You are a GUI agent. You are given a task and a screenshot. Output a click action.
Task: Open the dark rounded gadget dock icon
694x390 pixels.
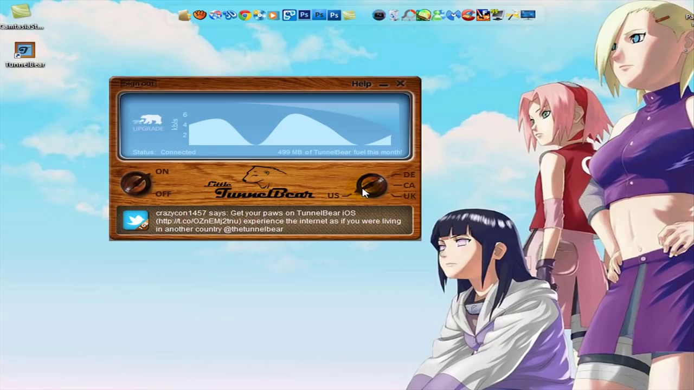click(378, 15)
